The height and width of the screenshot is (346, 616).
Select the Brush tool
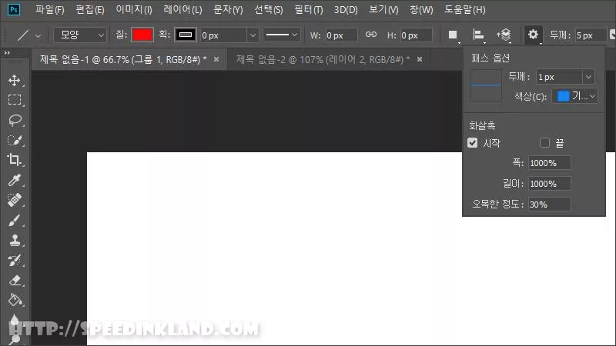pos(15,220)
